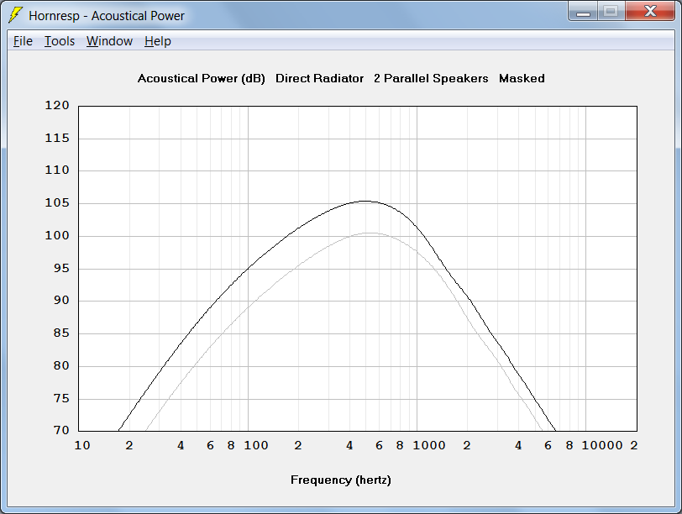Open the Window menu
Viewport: 682px width, 514px height.
(x=109, y=41)
